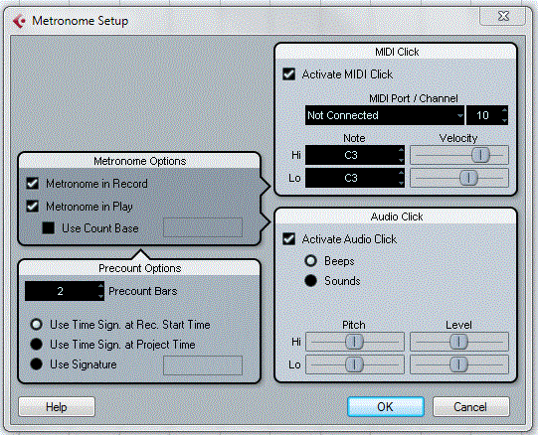Close the Metronome Setup dialog
Screen dimensions: 538x435
(x=503, y=16)
